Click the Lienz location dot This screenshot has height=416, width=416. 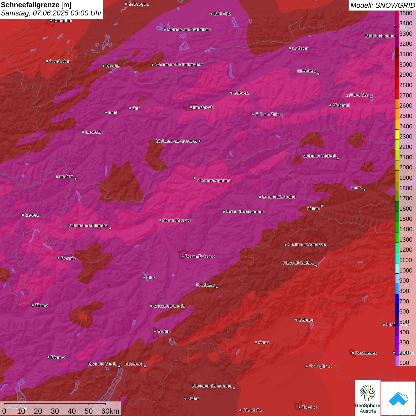pos(365,190)
